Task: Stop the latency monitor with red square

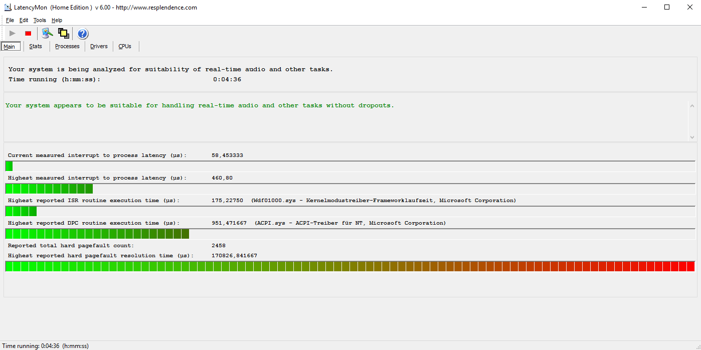Action: point(28,34)
